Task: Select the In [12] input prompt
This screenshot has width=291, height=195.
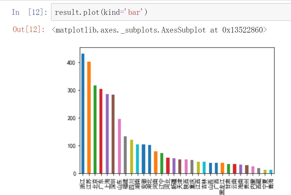Action: click(29, 12)
